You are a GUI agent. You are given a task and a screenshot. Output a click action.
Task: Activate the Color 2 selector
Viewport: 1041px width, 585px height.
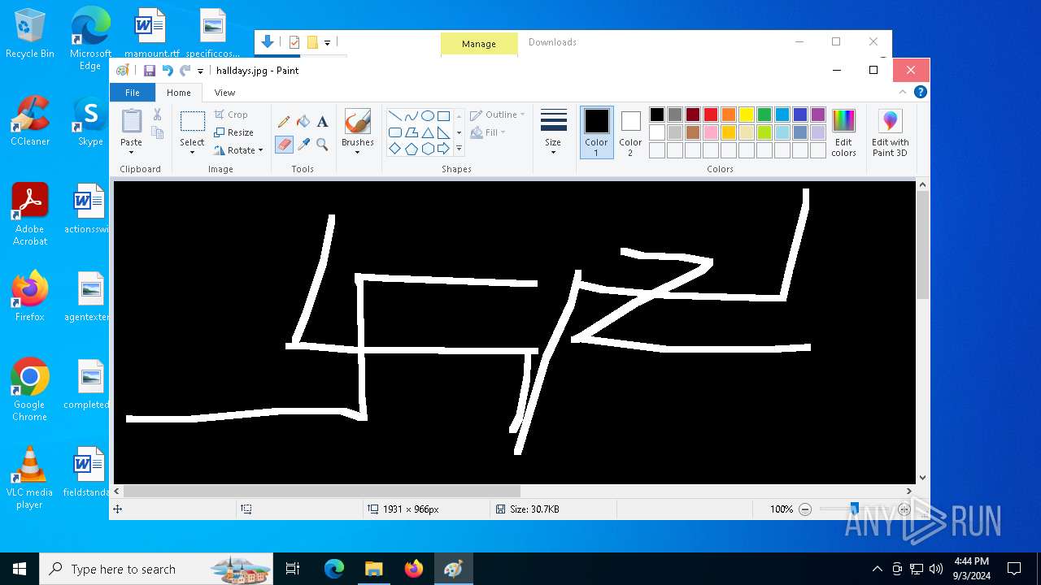coord(630,132)
